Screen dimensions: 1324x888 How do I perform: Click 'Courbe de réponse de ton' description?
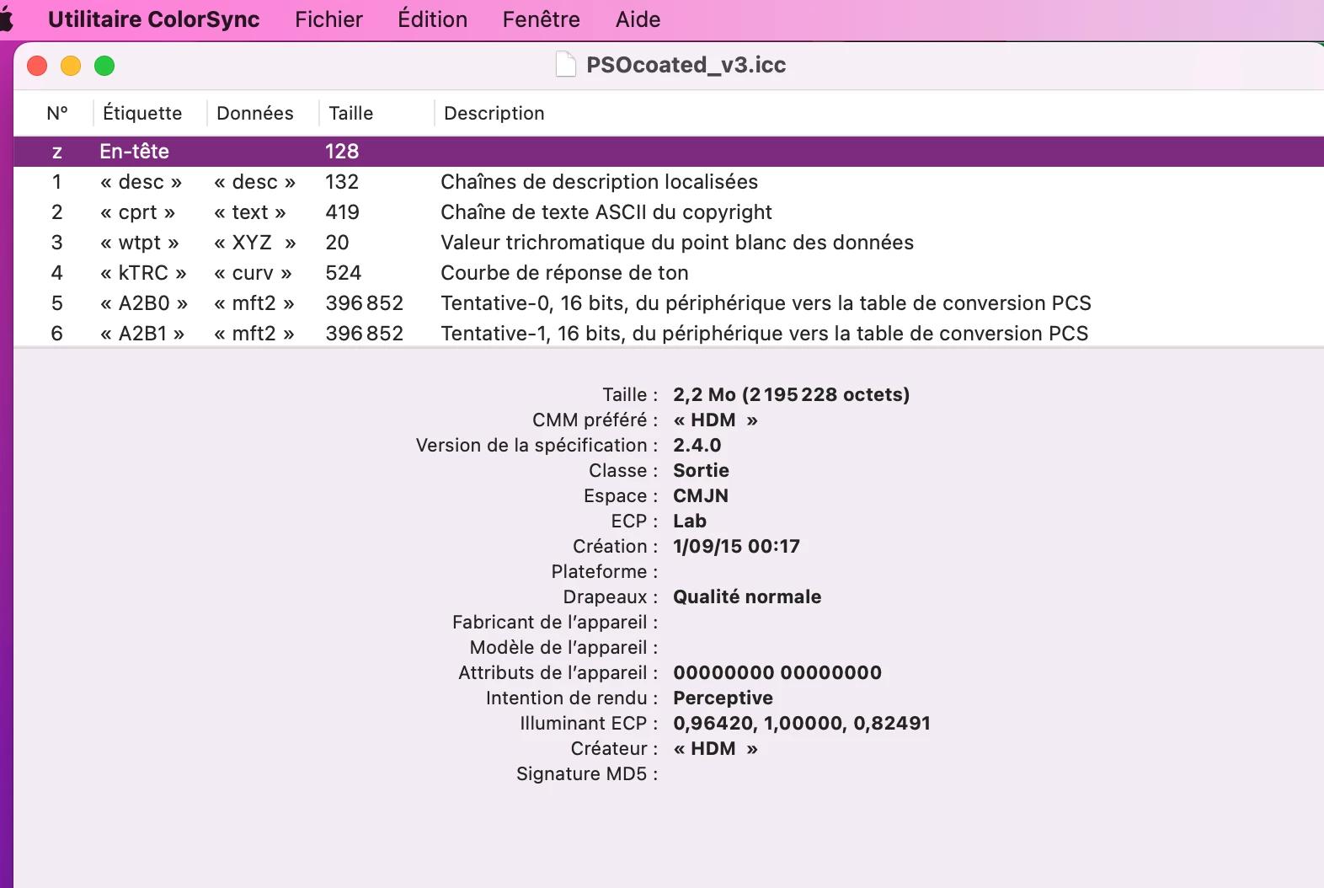point(564,273)
